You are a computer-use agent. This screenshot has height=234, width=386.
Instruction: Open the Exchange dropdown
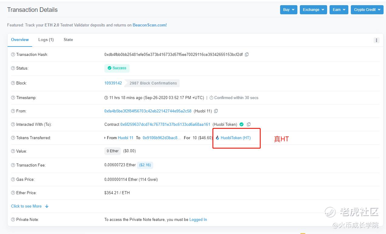point(313,10)
